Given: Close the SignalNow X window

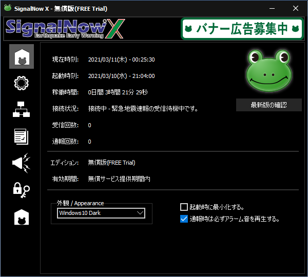Looking at the screenshot, I should (x=296, y=8).
